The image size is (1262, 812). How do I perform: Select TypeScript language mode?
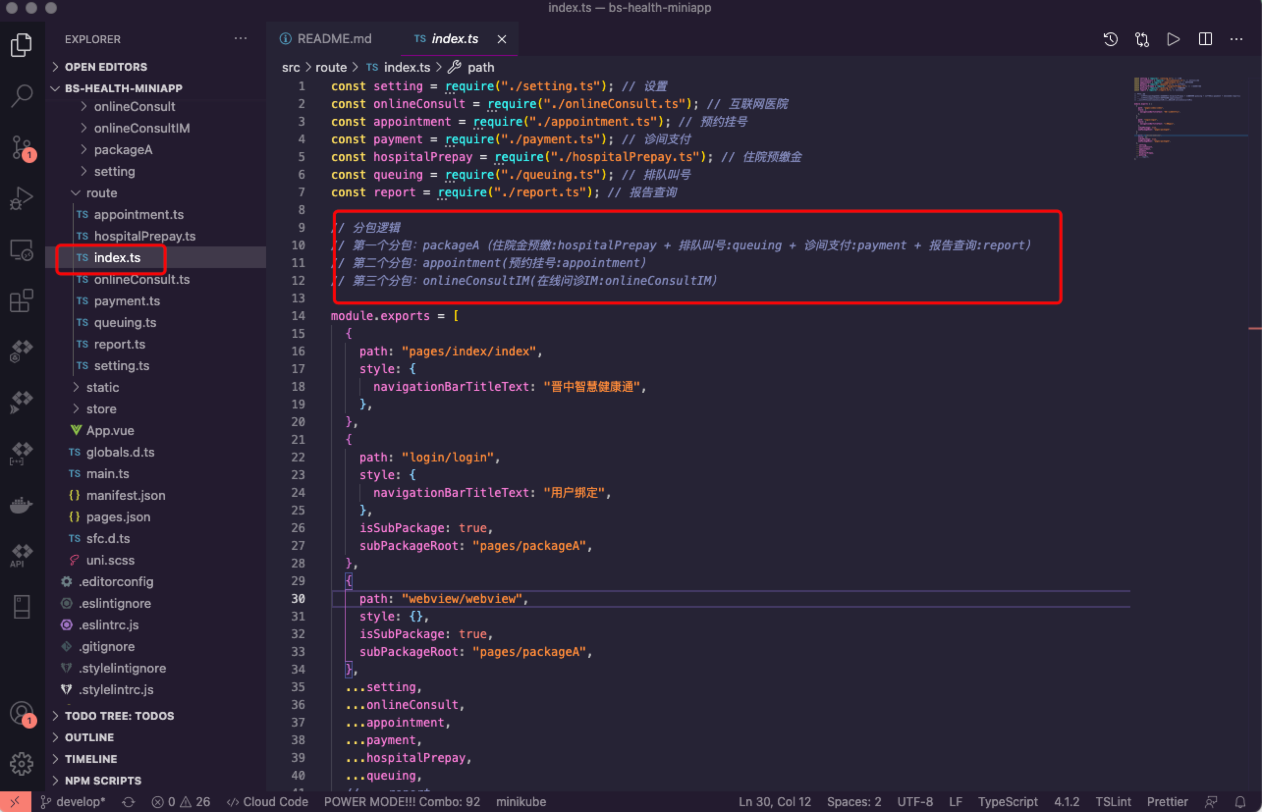(x=1008, y=802)
